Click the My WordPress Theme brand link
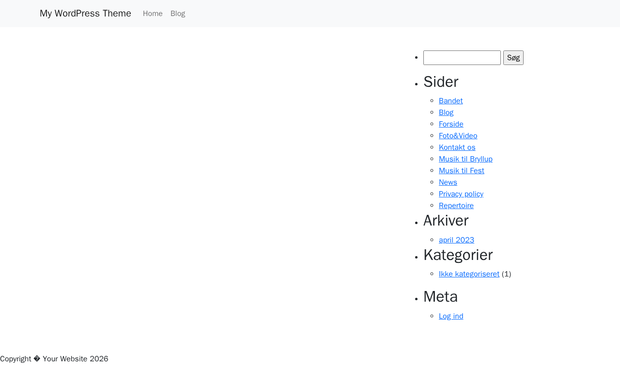 click(x=85, y=14)
